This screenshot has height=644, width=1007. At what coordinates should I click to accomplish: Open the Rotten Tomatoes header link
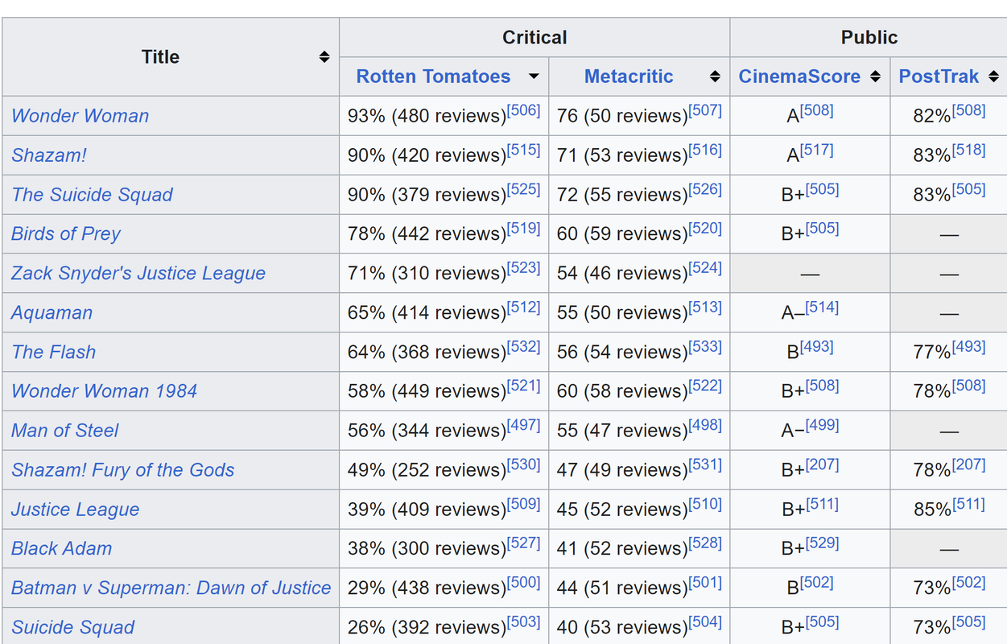[x=433, y=76]
